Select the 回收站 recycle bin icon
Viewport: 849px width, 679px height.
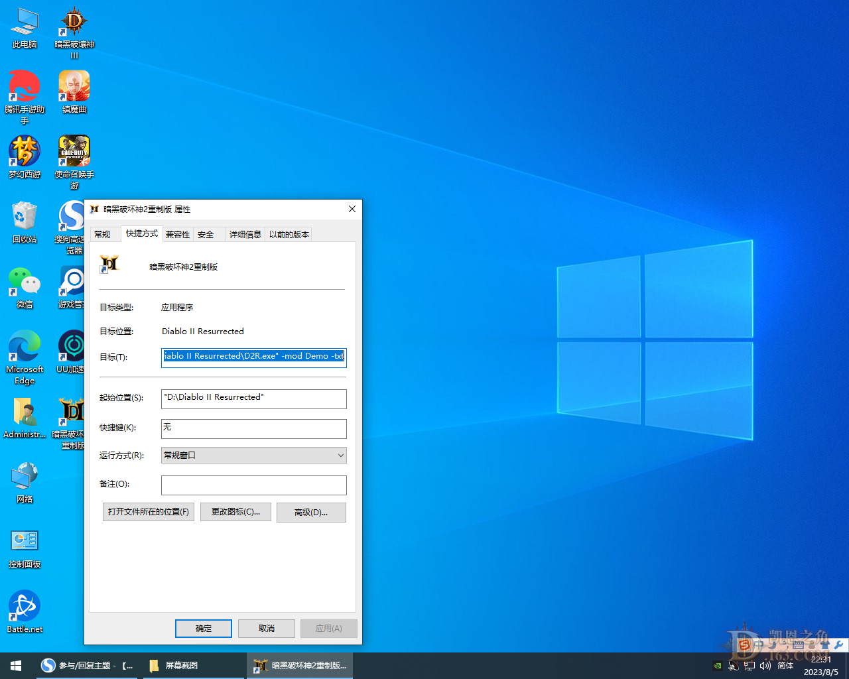tap(25, 222)
